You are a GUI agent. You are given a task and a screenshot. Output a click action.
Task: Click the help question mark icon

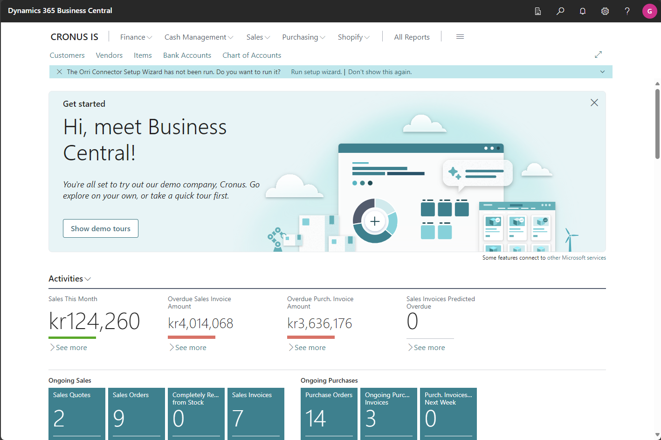pos(627,11)
